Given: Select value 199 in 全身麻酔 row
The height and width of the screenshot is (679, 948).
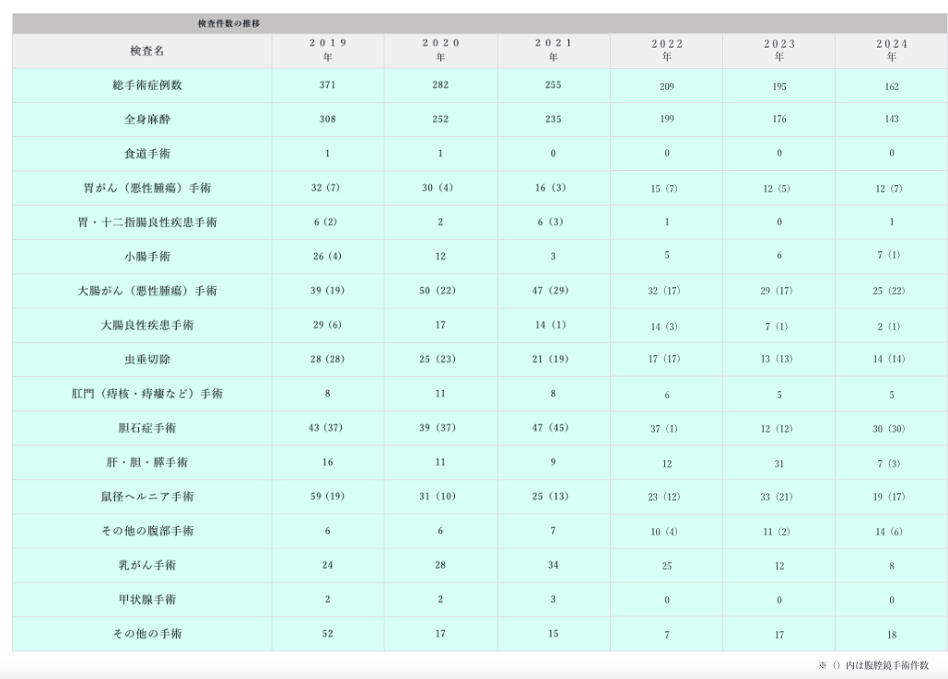Looking at the screenshot, I should pos(667,119).
